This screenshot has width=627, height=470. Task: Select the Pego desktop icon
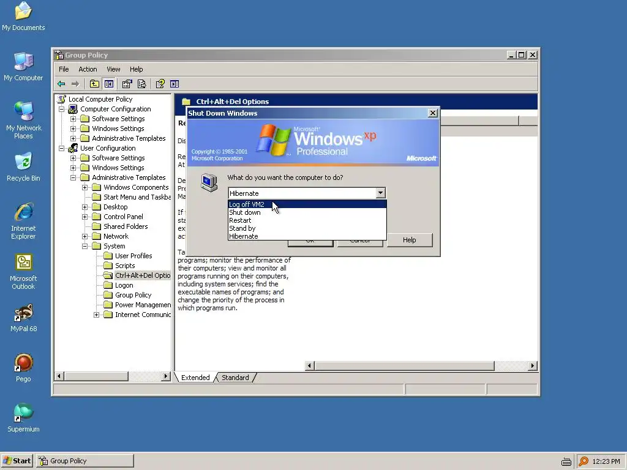pyautogui.click(x=23, y=368)
